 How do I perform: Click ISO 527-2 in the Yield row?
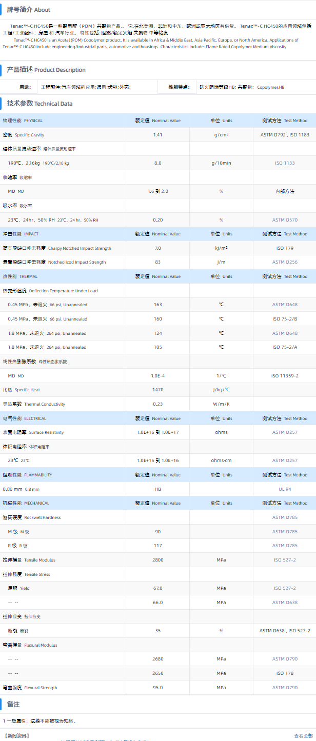(x=285, y=588)
